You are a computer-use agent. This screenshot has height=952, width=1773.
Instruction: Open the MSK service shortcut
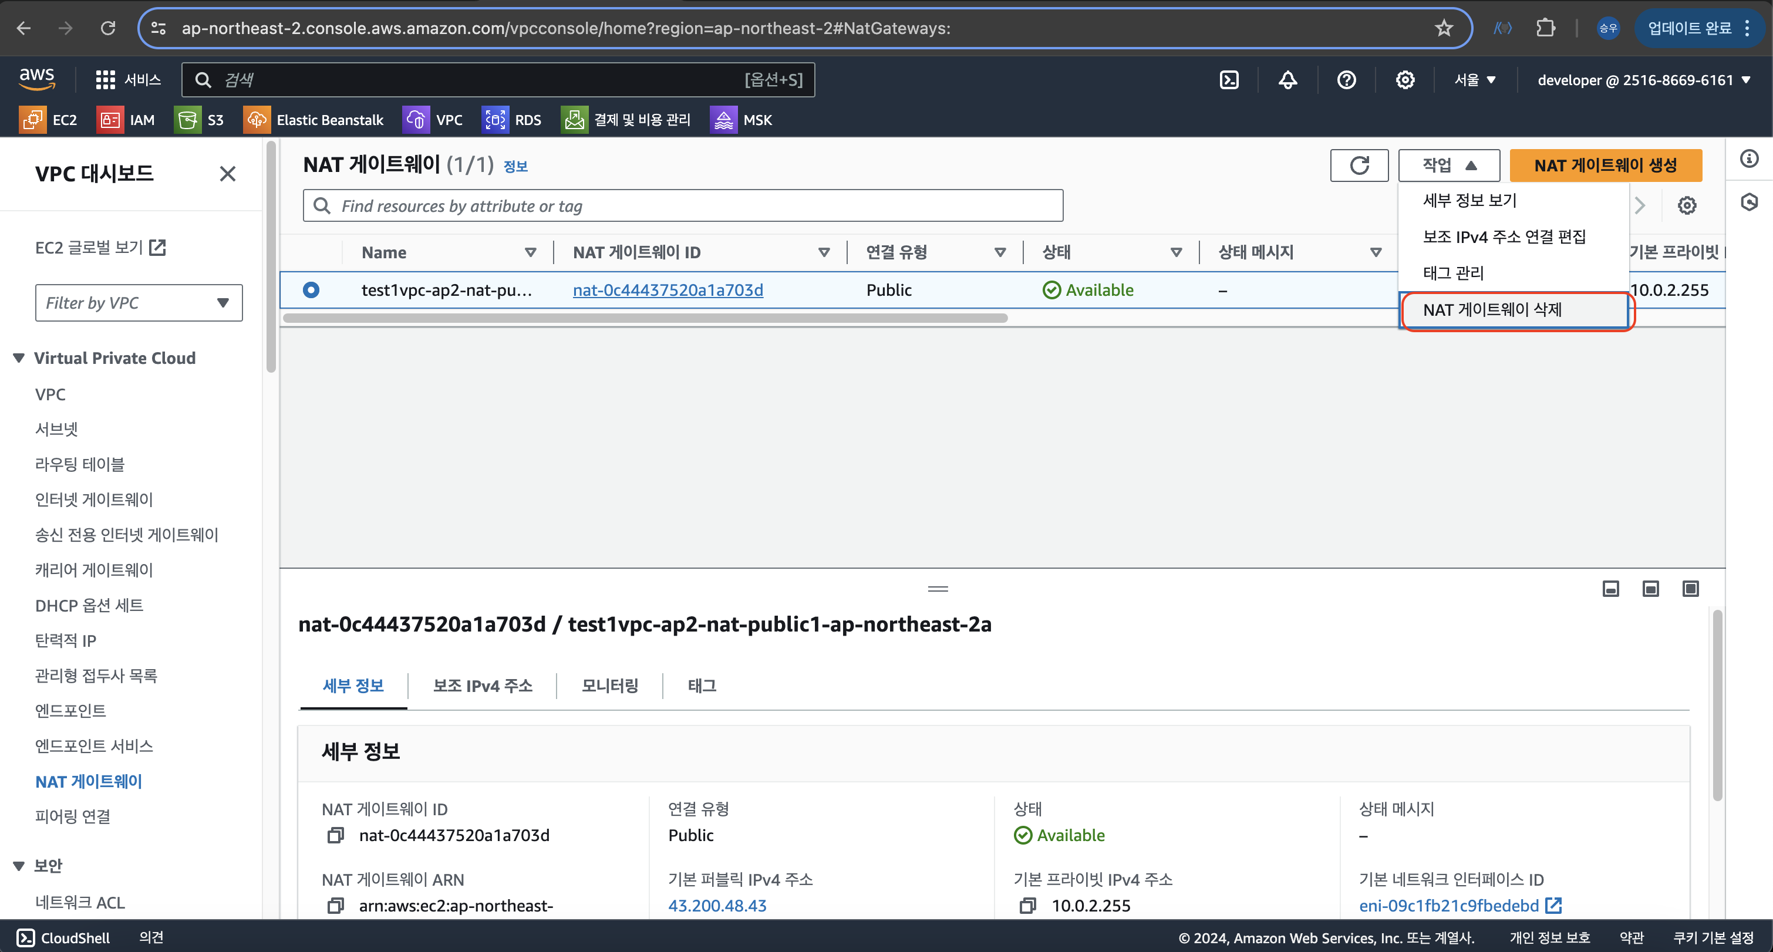(741, 120)
